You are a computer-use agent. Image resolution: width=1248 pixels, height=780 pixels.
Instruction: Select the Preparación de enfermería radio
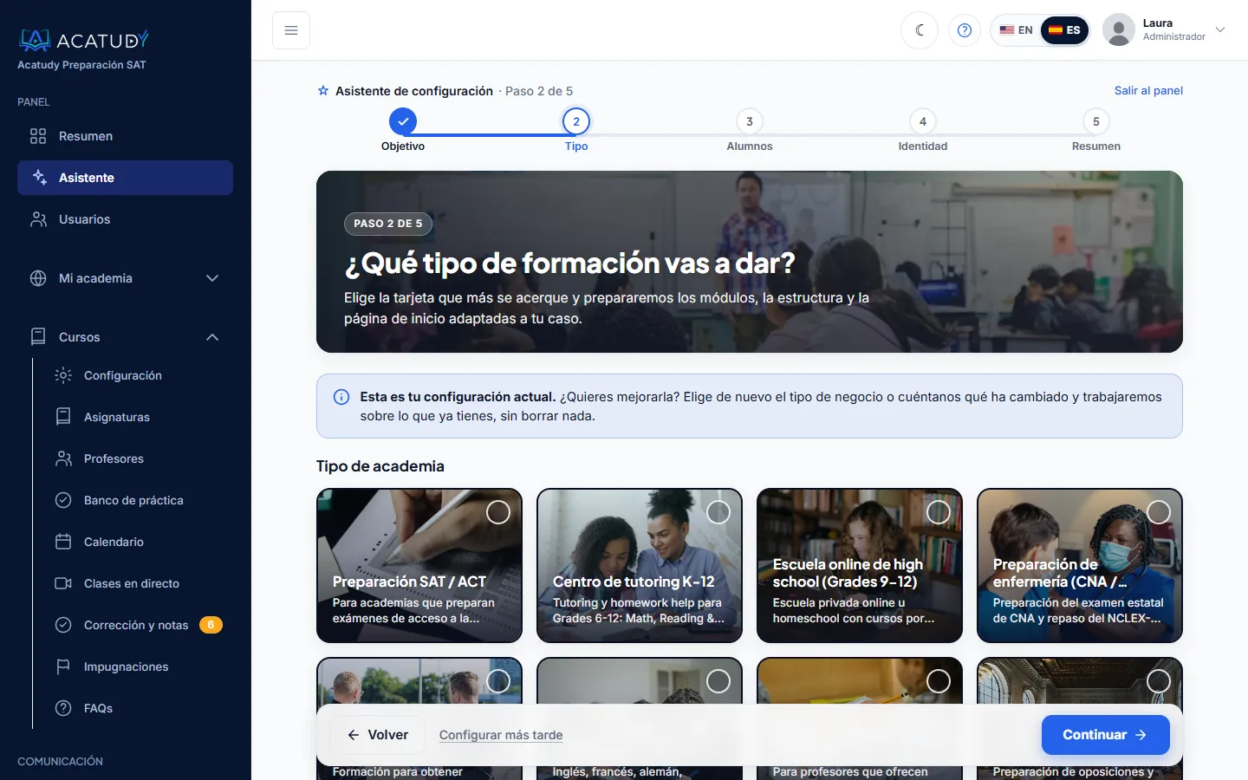click(1159, 512)
